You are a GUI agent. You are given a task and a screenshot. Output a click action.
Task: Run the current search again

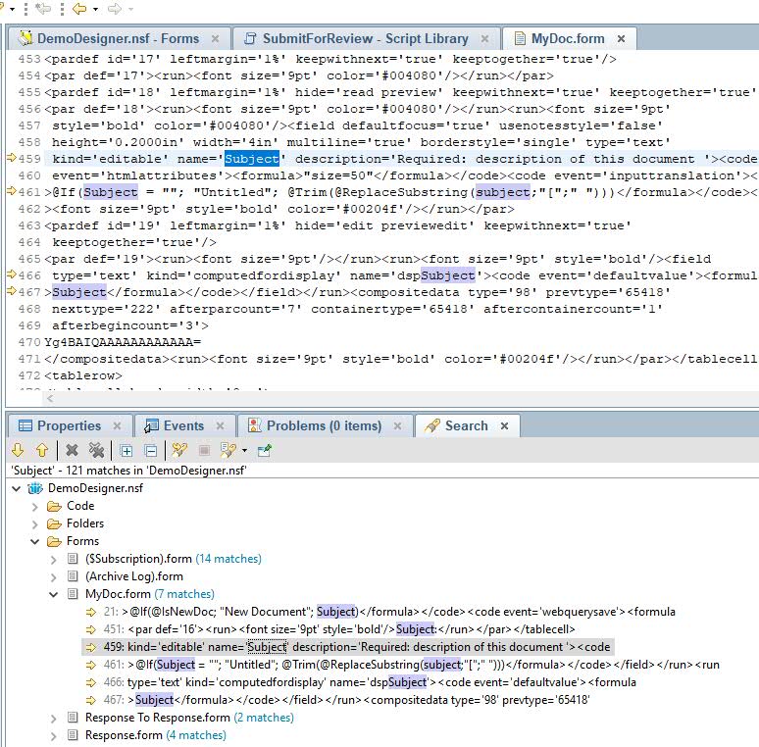[x=178, y=451]
